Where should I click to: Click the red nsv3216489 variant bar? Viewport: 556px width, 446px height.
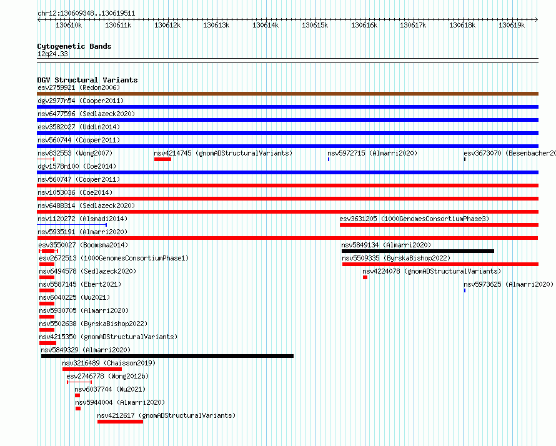coord(92,369)
